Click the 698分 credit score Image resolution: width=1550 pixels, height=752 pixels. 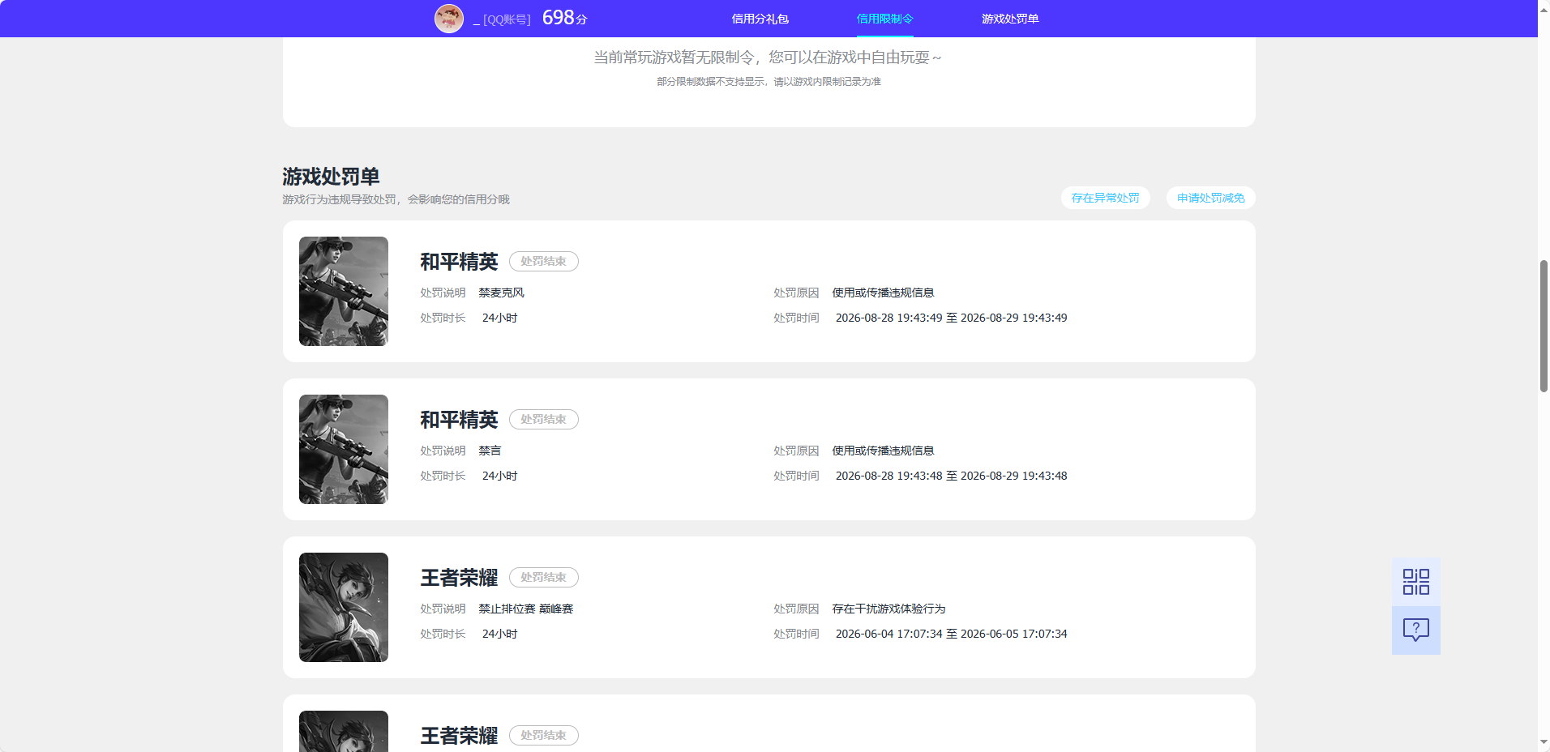(x=564, y=18)
